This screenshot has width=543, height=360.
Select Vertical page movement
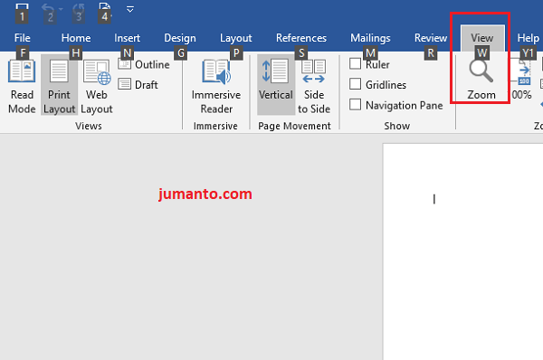[x=276, y=86]
